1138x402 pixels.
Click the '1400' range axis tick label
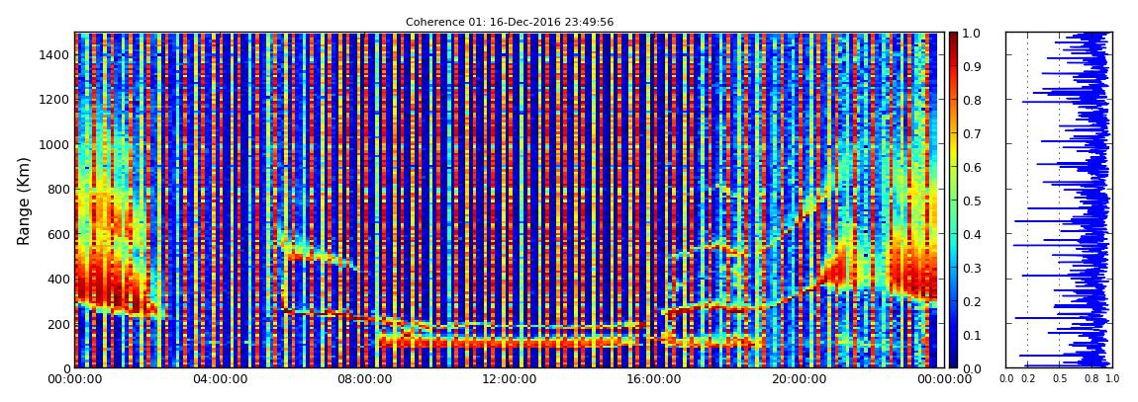coord(53,54)
